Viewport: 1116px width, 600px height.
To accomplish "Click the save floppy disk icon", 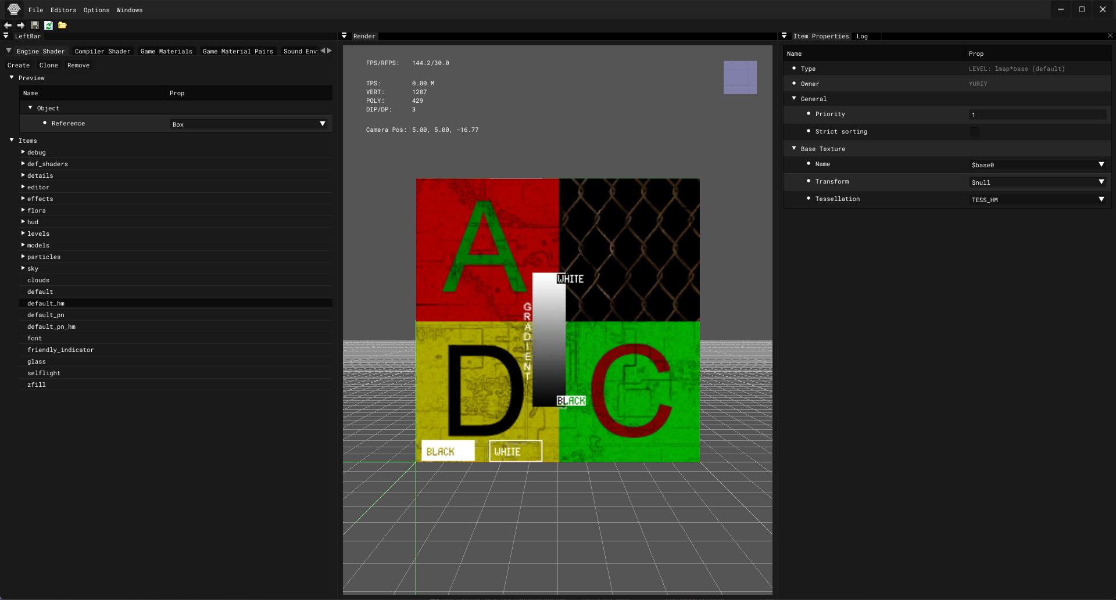I will (x=34, y=25).
